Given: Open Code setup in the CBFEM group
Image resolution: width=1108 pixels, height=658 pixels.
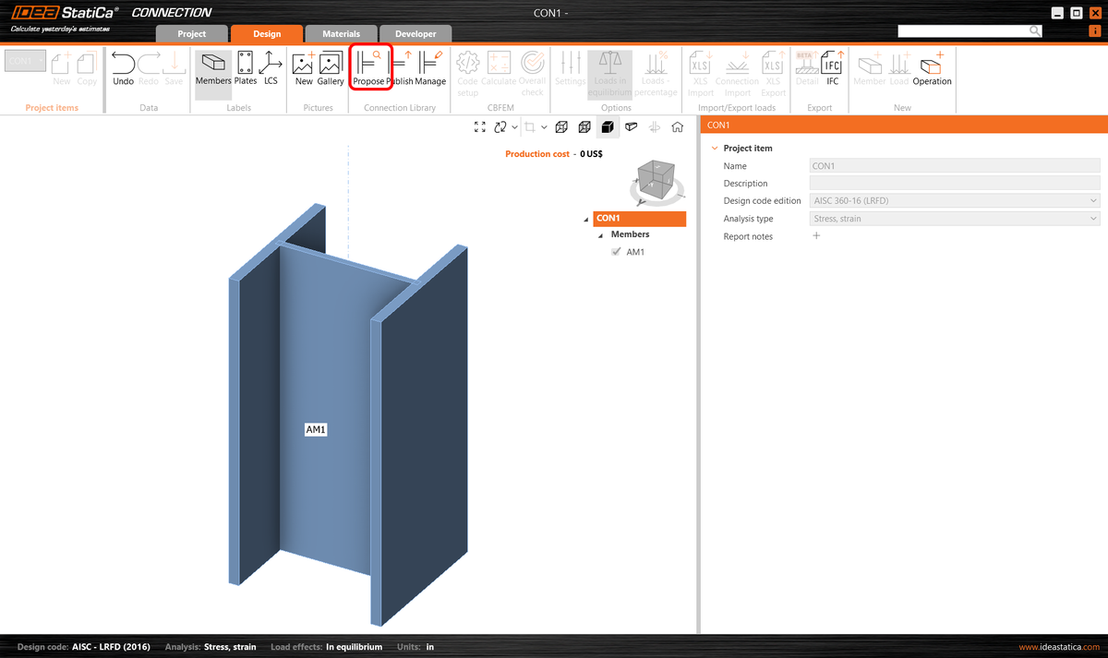Looking at the screenshot, I should [469, 66].
